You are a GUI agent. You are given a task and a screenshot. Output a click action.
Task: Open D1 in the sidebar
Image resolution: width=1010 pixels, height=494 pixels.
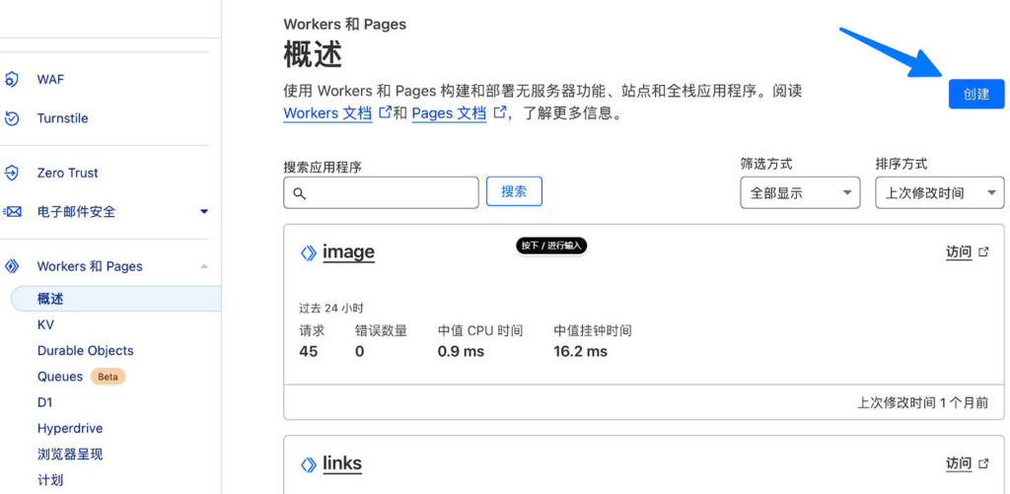click(x=44, y=402)
